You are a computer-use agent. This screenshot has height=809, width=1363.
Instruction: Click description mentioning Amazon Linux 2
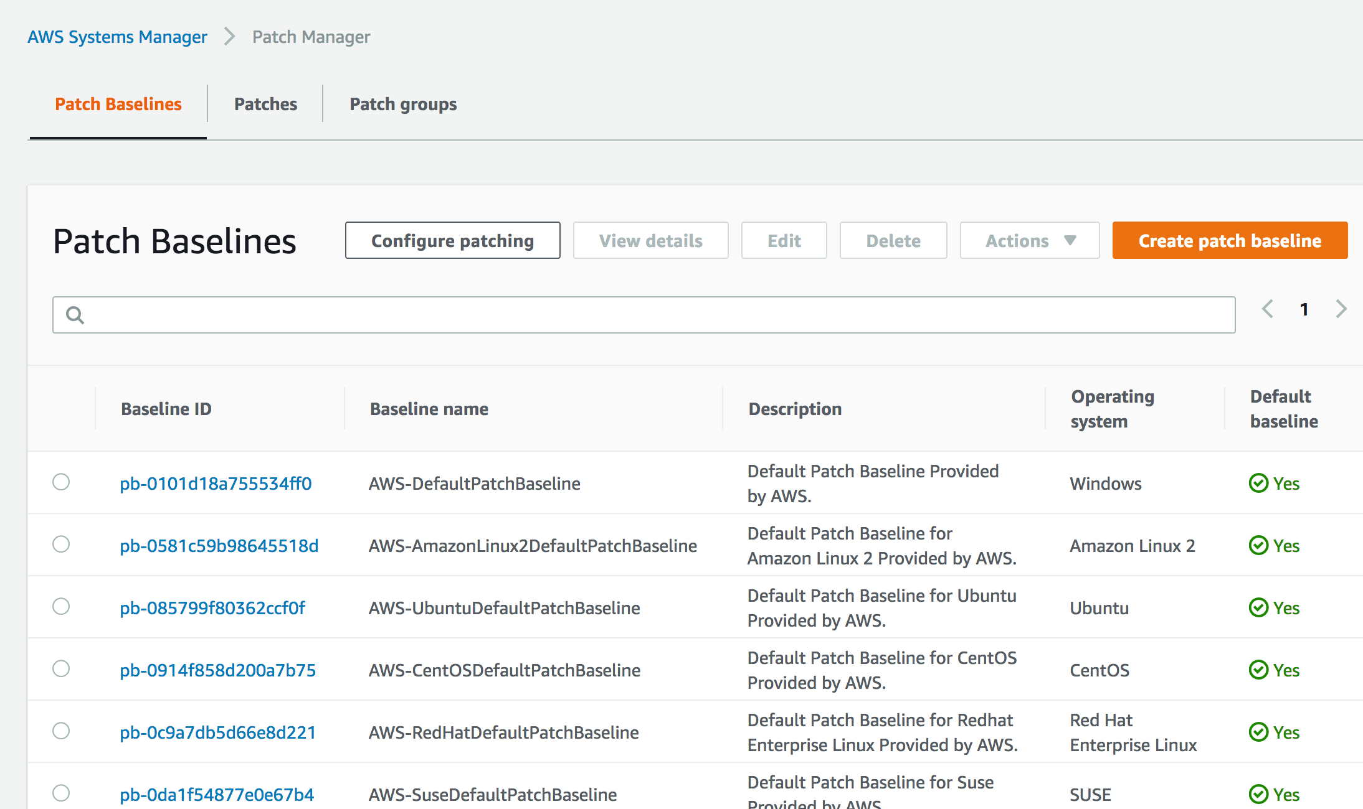[882, 546]
